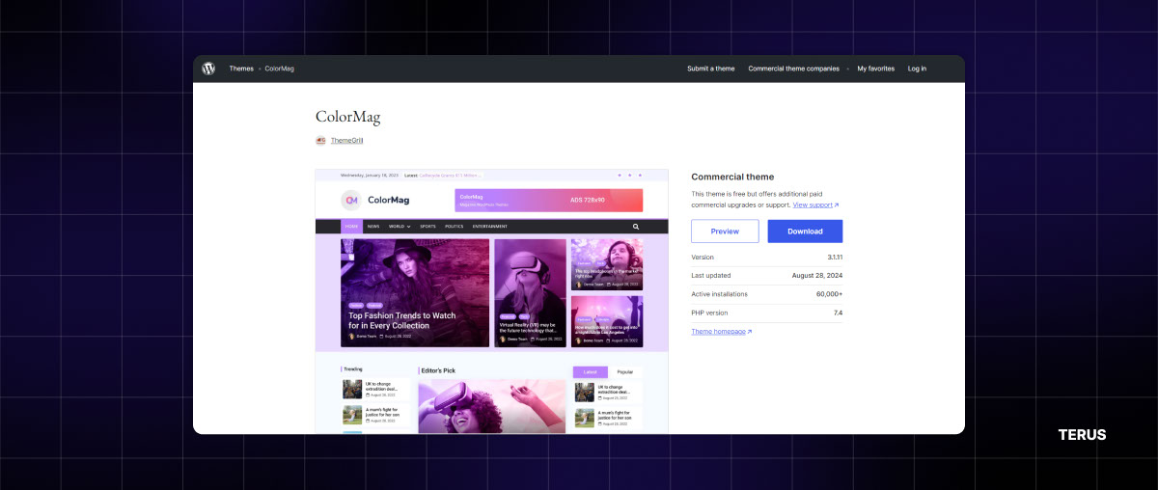1158x490 pixels.
Task: Open My favorites
Action: pyautogui.click(x=876, y=68)
